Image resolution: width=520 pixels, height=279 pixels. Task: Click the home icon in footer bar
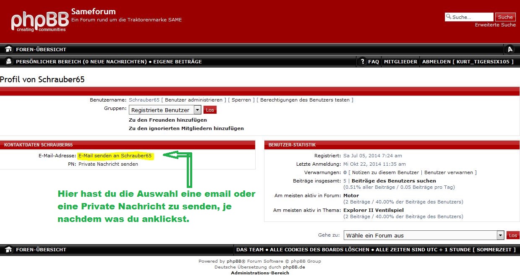coord(8,250)
